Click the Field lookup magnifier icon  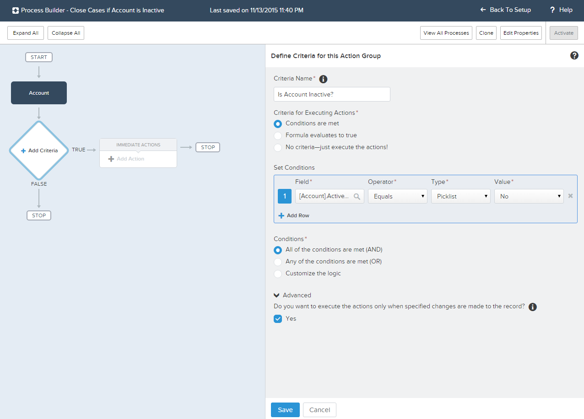[x=357, y=197]
